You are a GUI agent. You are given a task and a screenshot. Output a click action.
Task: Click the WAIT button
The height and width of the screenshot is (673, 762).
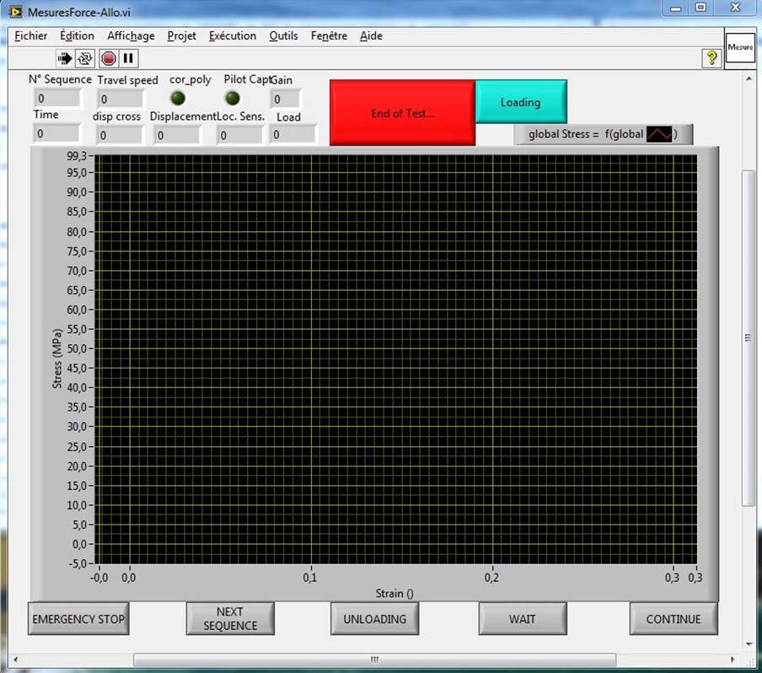[x=523, y=618]
